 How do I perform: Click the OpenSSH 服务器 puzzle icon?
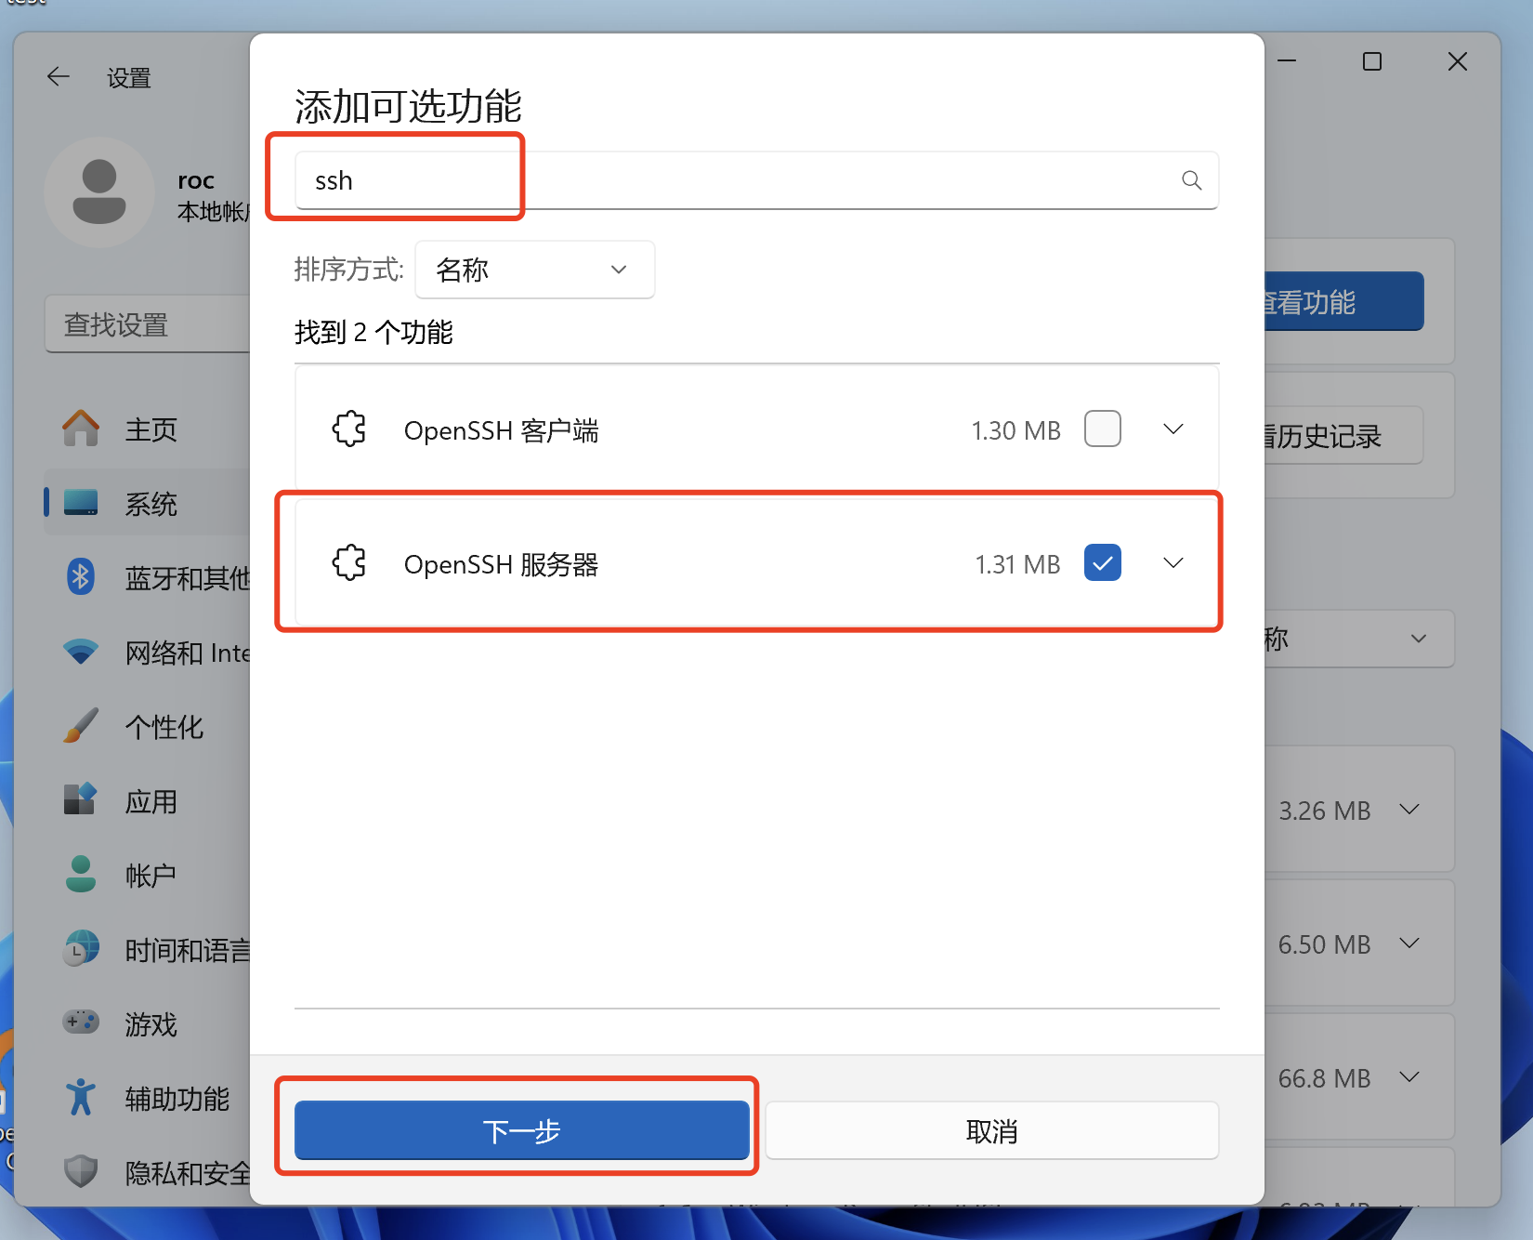(349, 563)
